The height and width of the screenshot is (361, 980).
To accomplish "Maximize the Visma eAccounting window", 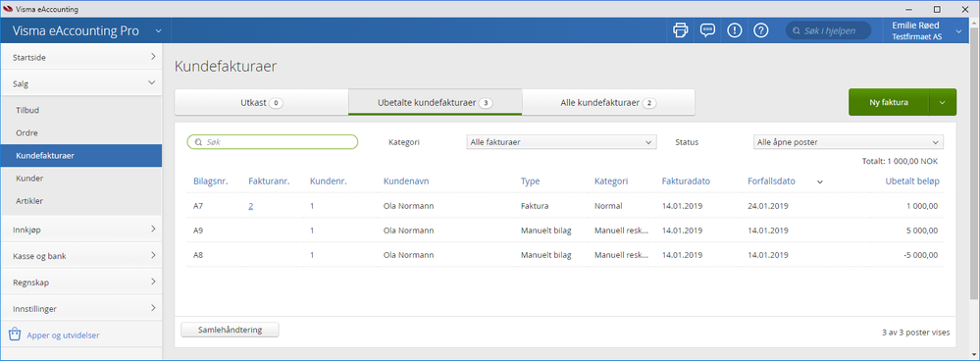I will (x=937, y=9).
